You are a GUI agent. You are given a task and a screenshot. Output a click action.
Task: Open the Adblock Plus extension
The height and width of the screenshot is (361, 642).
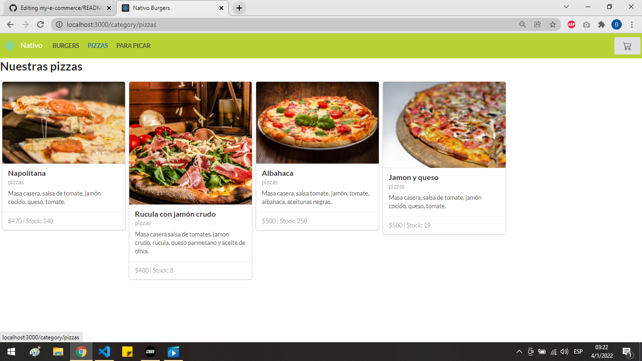[571, 24]
